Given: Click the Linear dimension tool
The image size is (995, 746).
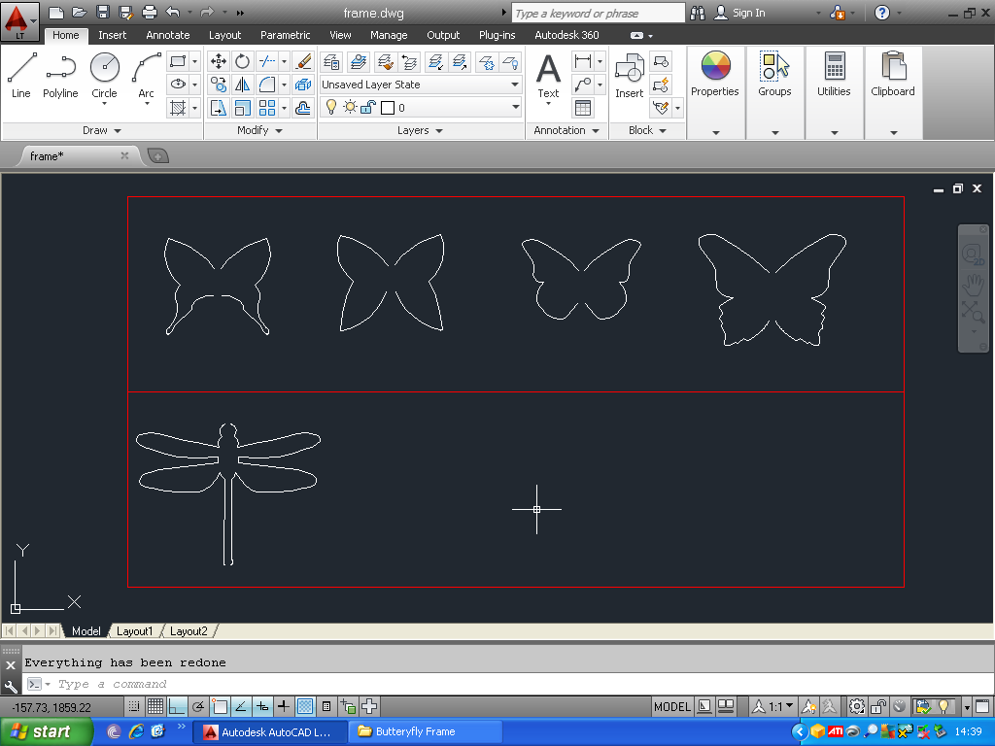Looking at the screenshot, I should click(583, 61).
